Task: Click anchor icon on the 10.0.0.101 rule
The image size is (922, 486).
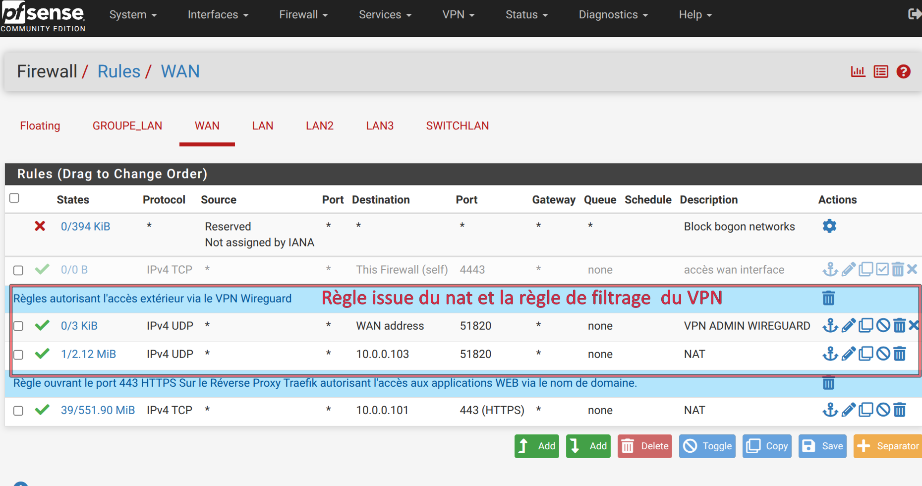Action: tap(830, 410)
